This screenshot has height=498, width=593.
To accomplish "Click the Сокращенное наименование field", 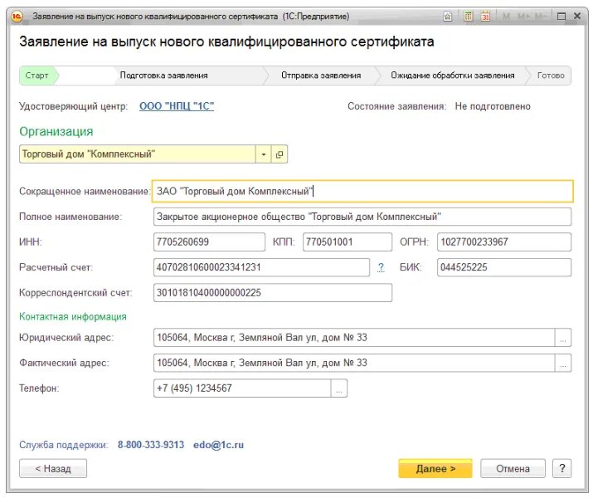I will click(362, 192).
